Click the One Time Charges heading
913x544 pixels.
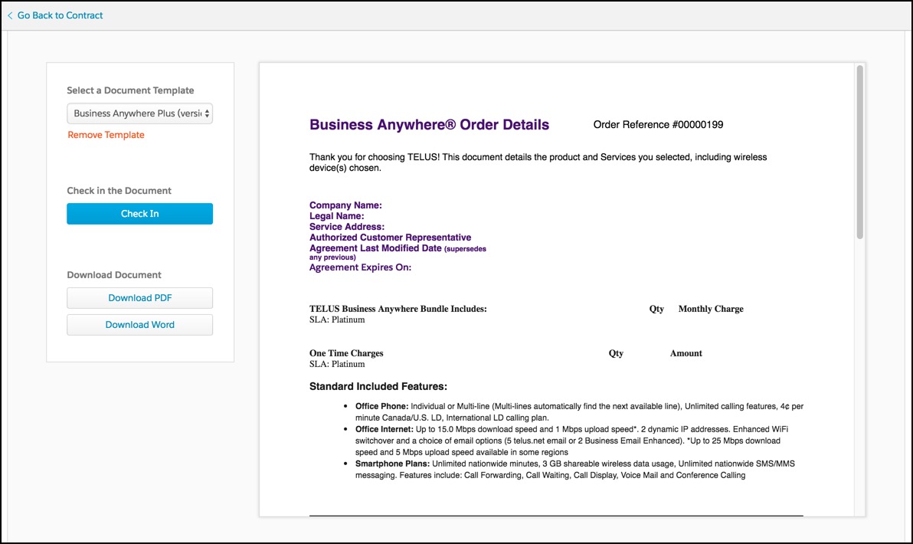click(x=346, y=353)
